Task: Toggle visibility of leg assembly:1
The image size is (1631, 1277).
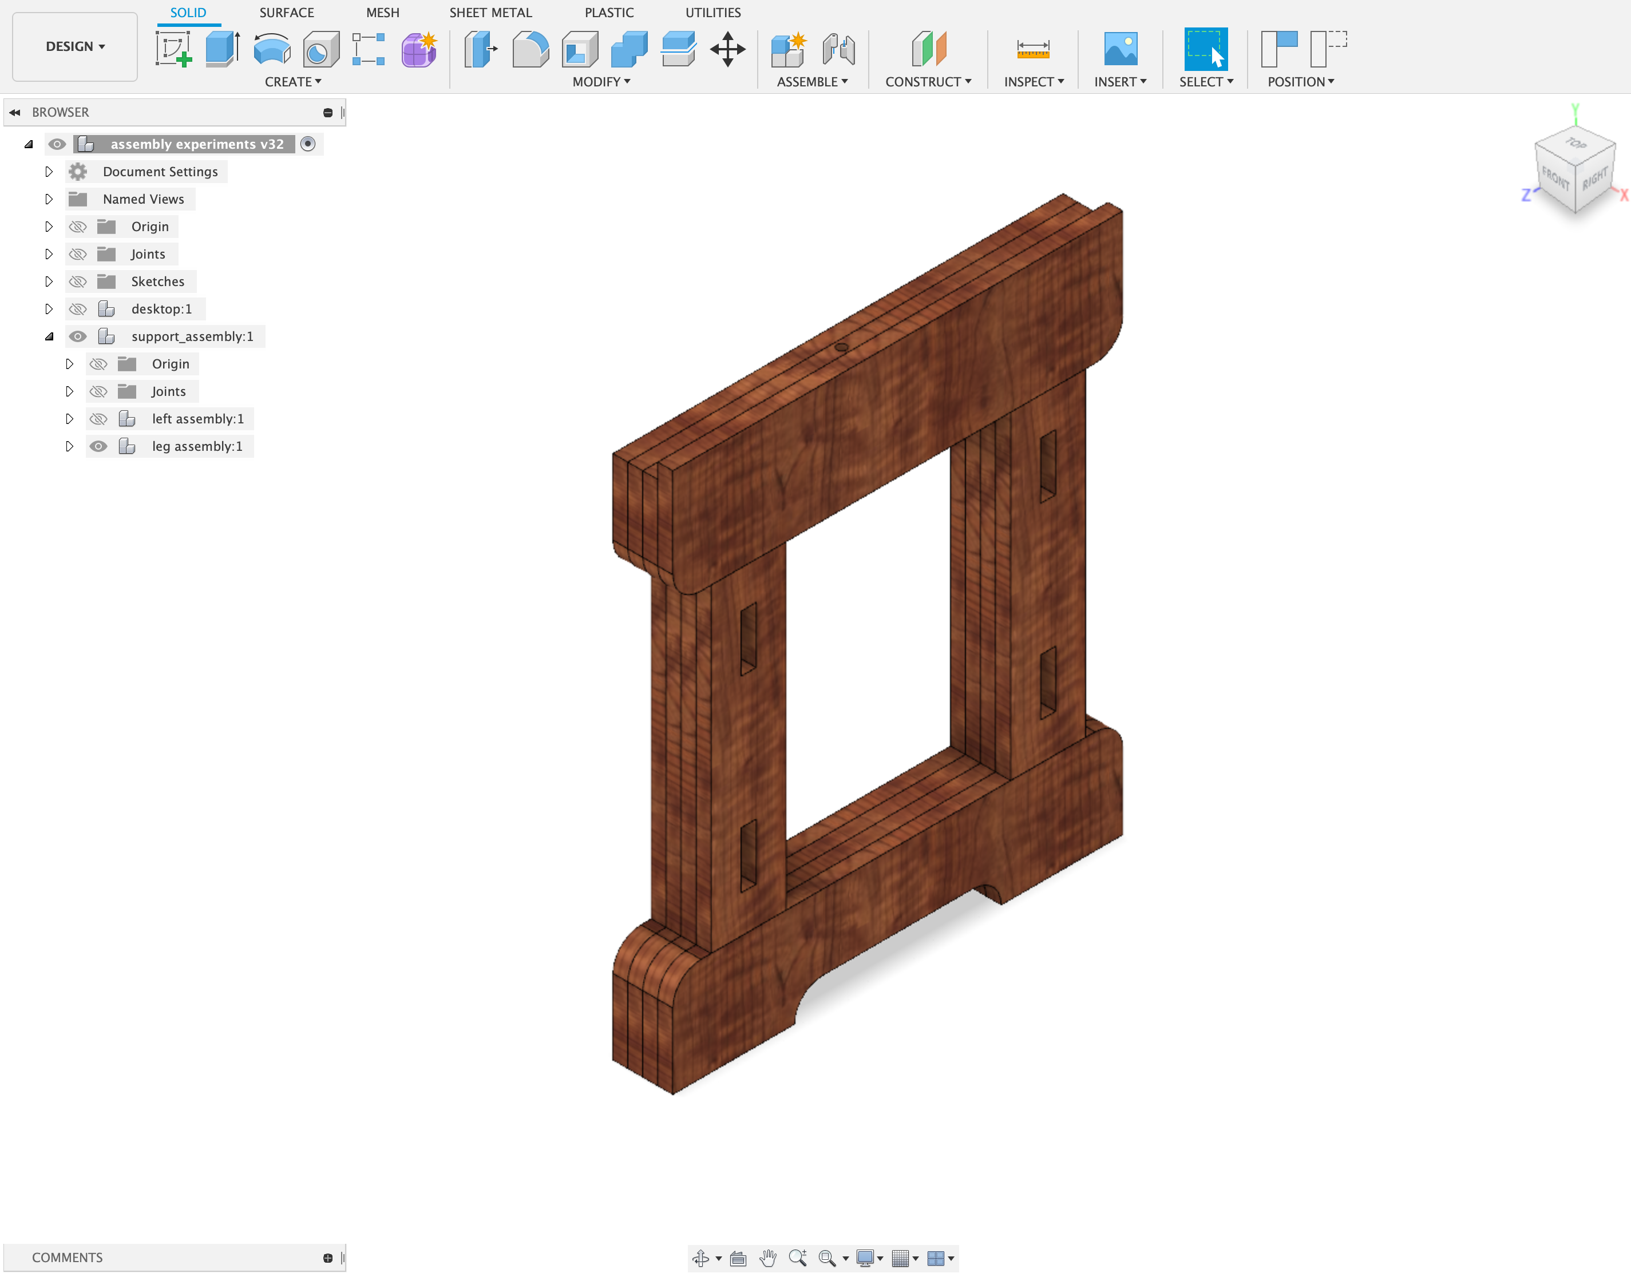Action: coord(99,446)
